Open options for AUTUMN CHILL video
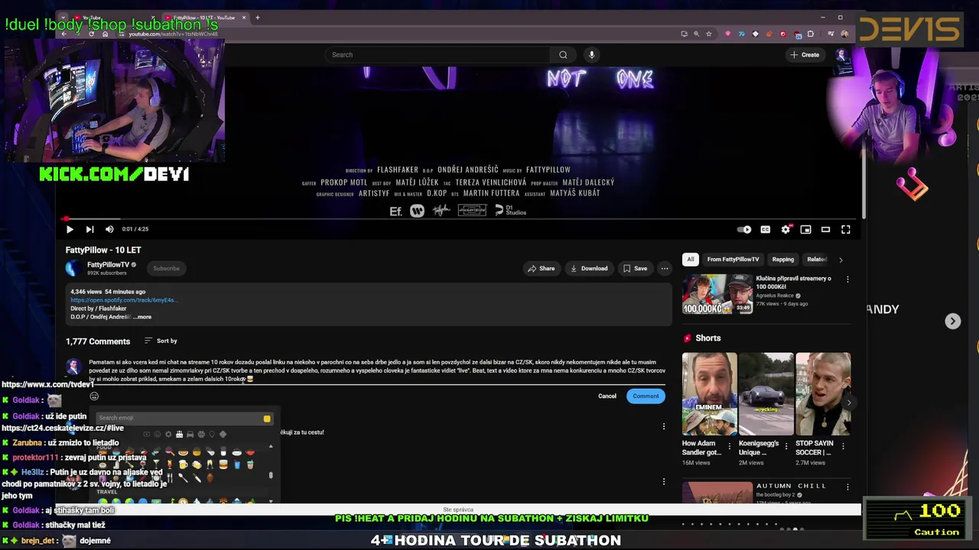The image size is (979, 550). coord(847,487)
